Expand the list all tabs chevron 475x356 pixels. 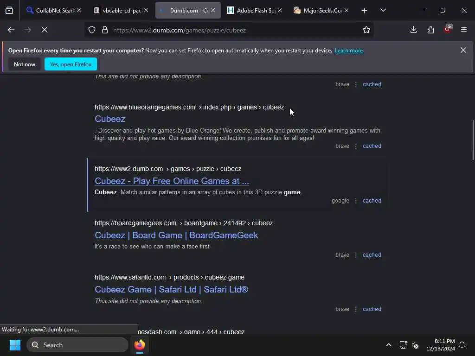click(x=383, y=11)
